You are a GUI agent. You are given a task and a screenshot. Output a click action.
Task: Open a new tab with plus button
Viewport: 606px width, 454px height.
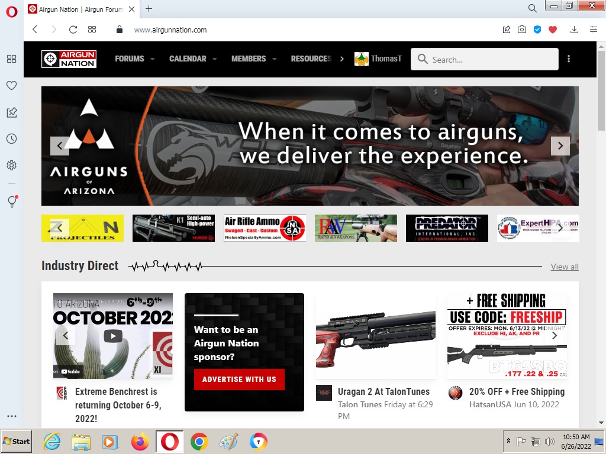click(149, 8)
